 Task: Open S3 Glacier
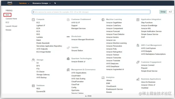41,72
